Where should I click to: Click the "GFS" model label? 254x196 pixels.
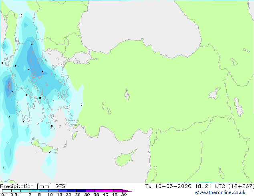click(60, 186)
